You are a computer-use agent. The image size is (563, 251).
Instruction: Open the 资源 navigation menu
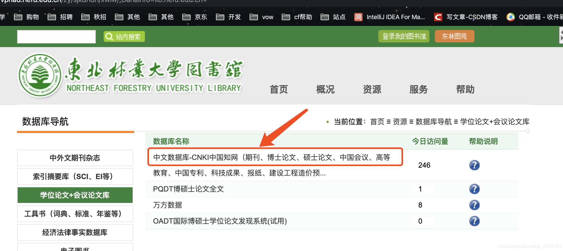pyautogui.click(x=372, y=90)
